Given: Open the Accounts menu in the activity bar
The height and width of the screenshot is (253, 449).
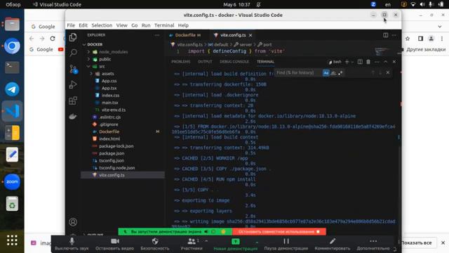Looking at the screenshot, I should (73, 222).
